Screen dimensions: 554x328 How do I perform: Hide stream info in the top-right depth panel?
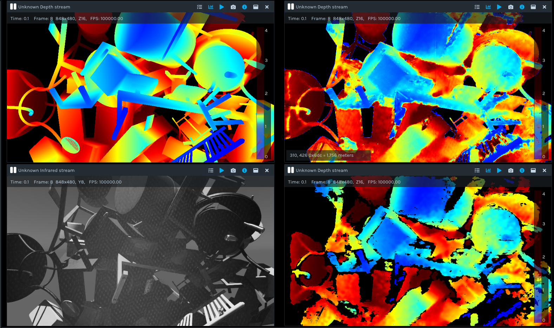522,7
